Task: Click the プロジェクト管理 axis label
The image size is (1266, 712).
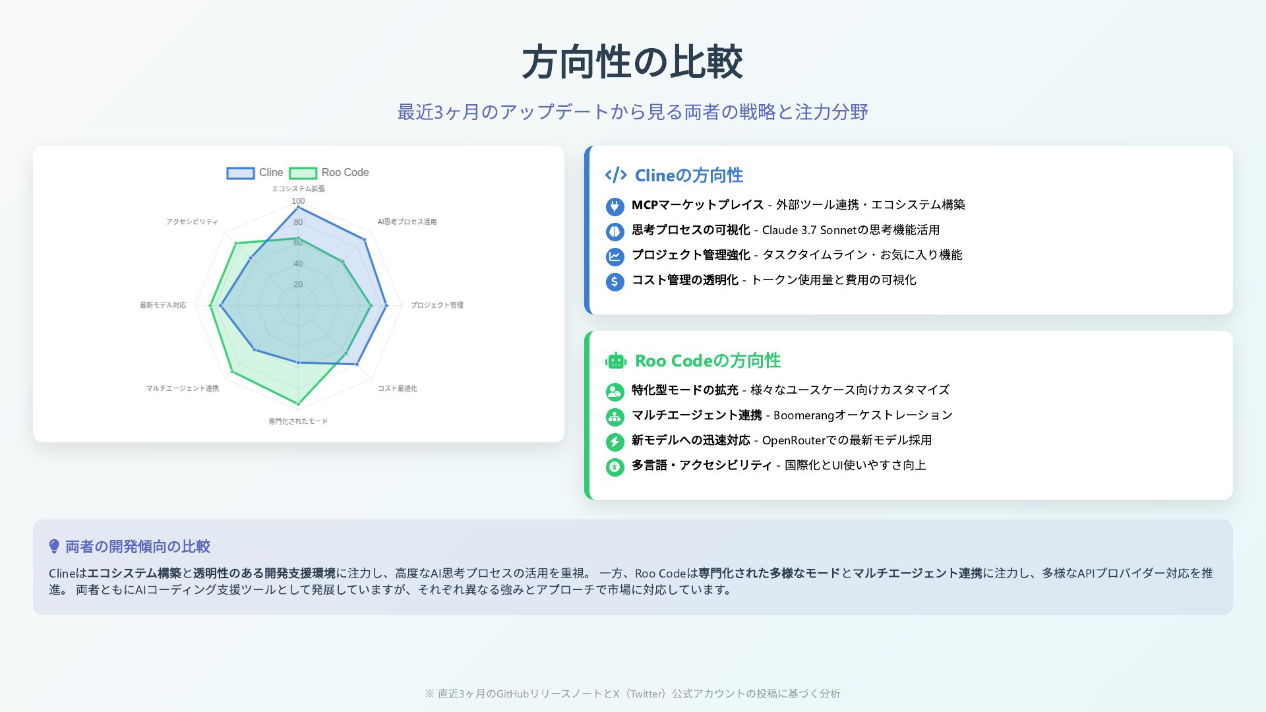Action: 437,305
